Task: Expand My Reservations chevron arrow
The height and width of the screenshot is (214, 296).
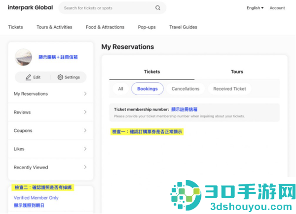Action: [x=85, y=94]
